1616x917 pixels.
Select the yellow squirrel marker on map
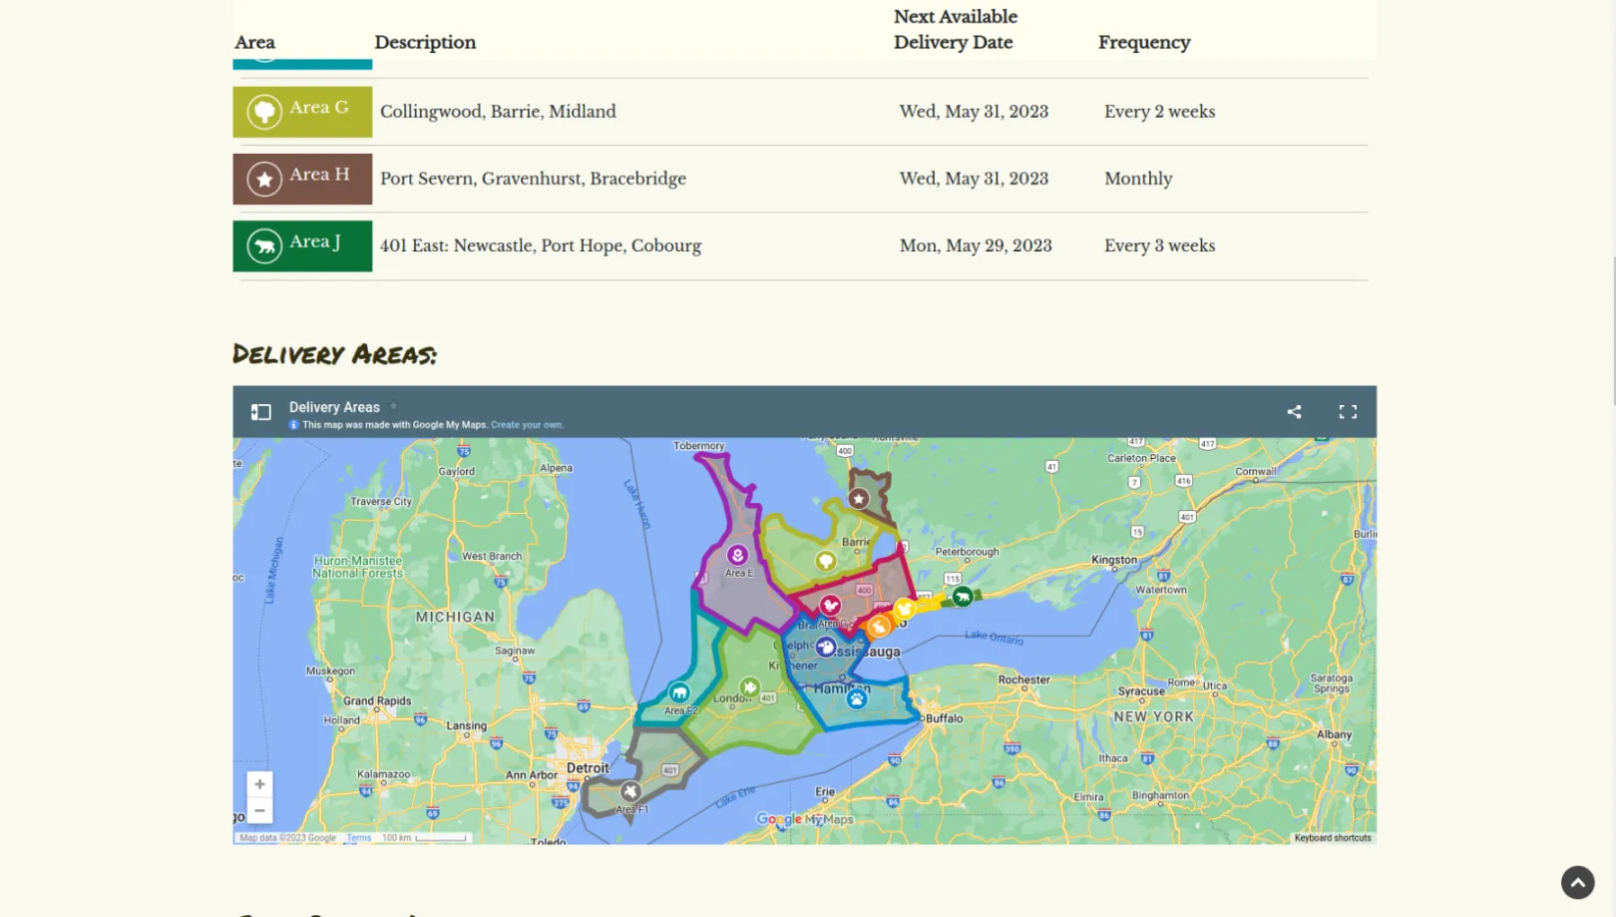pos(904,609)
